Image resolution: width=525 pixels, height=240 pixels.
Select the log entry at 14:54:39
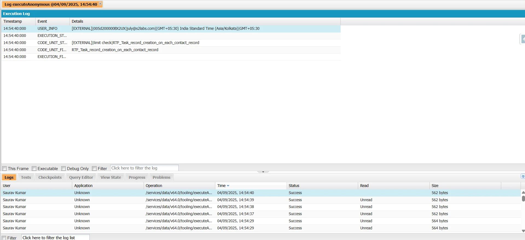261,200
